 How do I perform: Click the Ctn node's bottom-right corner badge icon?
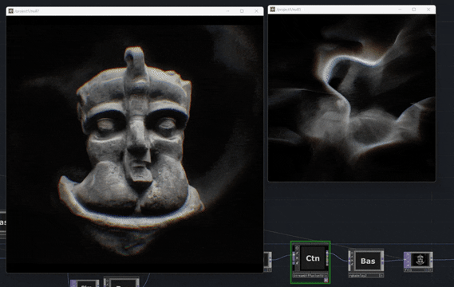pyautogui.click(x=326, y=280)
